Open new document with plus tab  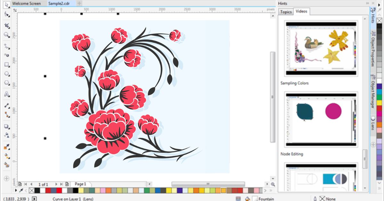[79, 4]
